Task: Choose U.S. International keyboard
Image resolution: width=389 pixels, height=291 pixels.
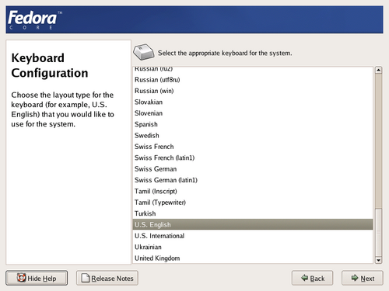Action: tap(253, 236)
